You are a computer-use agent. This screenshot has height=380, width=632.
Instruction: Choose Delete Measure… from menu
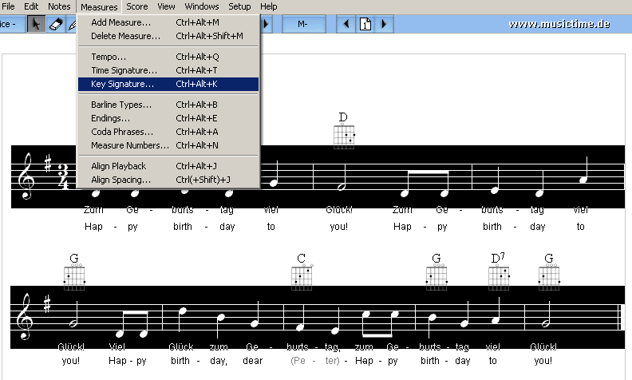[168, 36]
